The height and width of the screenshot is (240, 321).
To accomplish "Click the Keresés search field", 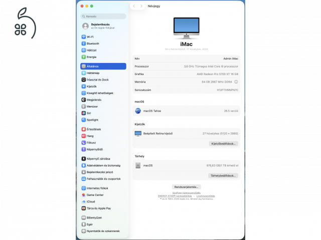I will [103, 16].
